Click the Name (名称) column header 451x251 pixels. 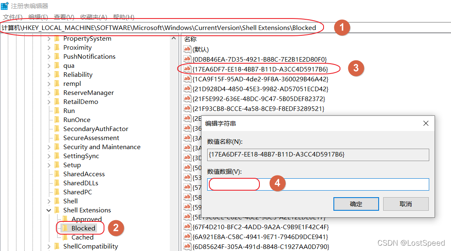(x=190, y=39)
